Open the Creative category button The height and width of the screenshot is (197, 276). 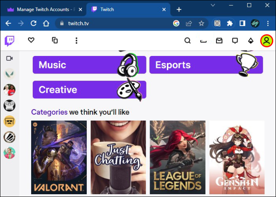pos(90,90)
